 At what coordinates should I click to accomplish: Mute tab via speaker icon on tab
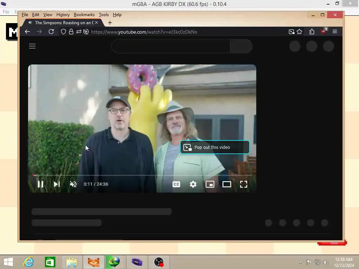[x=30, y=22]
